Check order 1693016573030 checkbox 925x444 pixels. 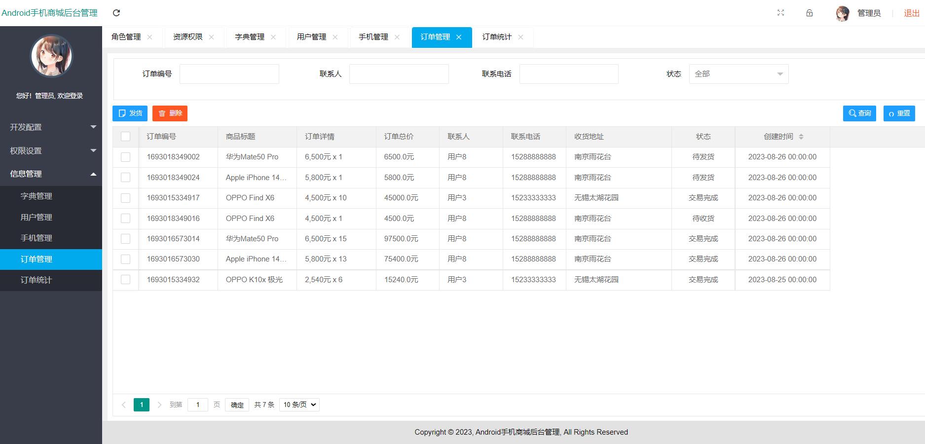click(126, 259)
